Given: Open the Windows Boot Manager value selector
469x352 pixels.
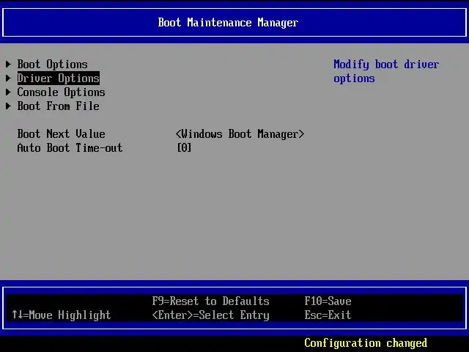Looking at the screenshot, I should coord(240,134).
